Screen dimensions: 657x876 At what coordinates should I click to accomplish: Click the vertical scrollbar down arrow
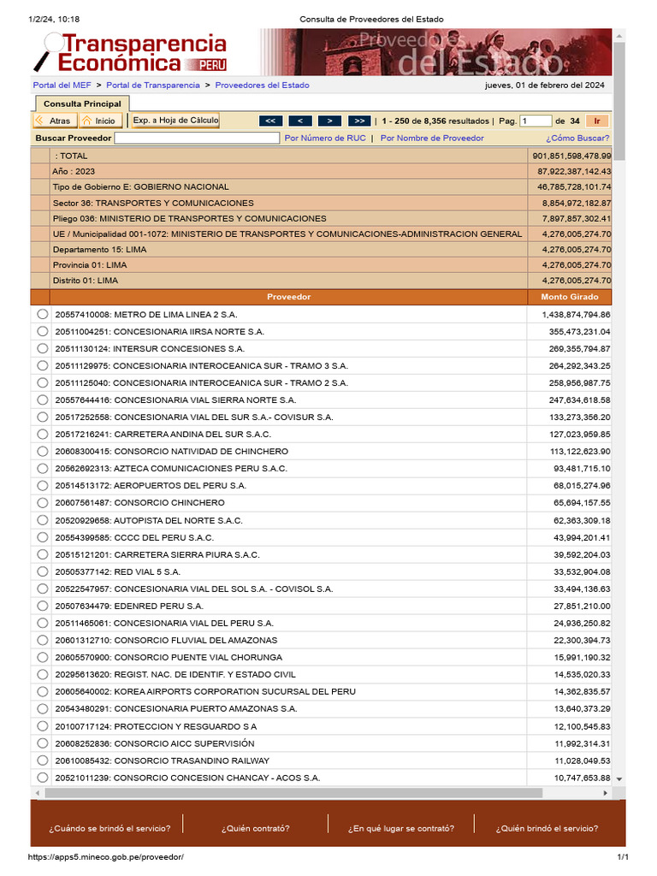click(619, 778)
